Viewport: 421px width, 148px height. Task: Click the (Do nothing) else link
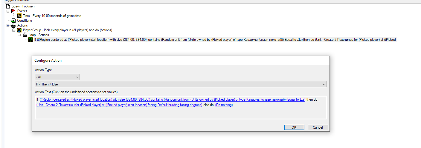coord(224,105)
